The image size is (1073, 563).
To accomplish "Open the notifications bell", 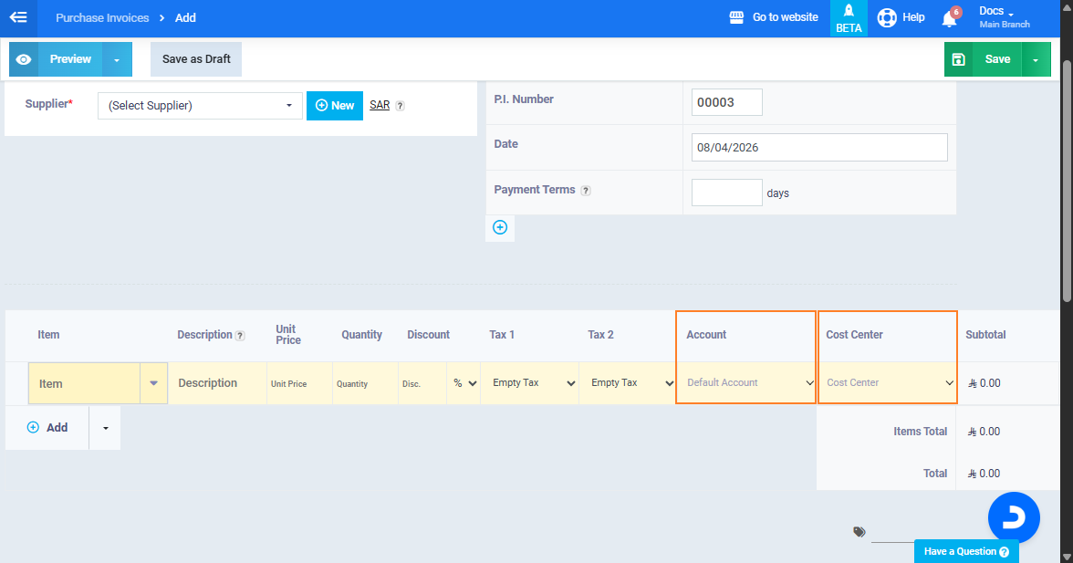I will point(949,18).
